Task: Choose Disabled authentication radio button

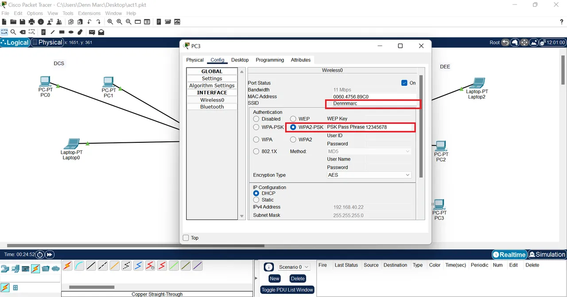Action: pos(256,119)
